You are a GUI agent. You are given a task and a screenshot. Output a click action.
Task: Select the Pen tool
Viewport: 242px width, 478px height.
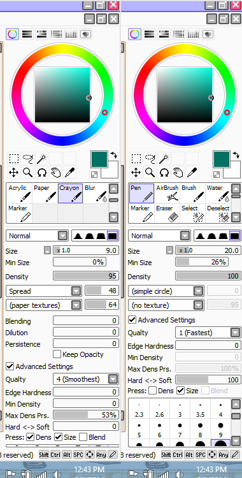coord(141,193)
